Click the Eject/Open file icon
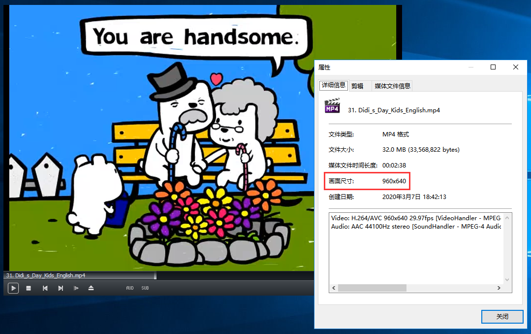This screenshot has height=334, width=531. pos(91,288)
